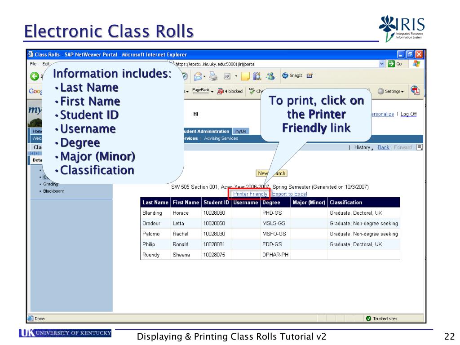
Task: Open the History dropdown in portal bar
Action: 364,147
